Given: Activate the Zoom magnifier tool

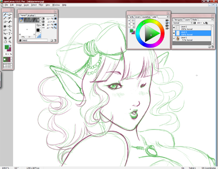Looking at the screenshot, I should click(x=10, y=42).
